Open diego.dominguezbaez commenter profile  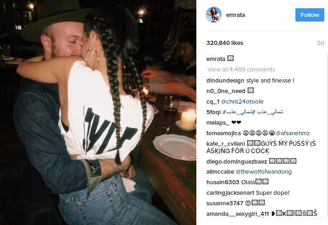point(237,161)
